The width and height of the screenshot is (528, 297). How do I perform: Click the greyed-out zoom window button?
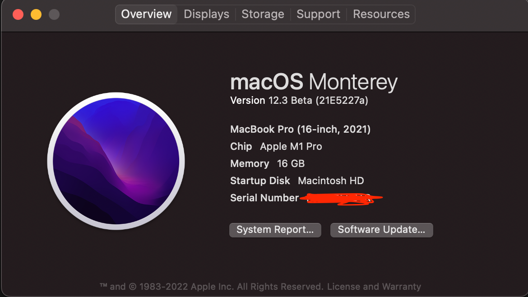point(54,14)
